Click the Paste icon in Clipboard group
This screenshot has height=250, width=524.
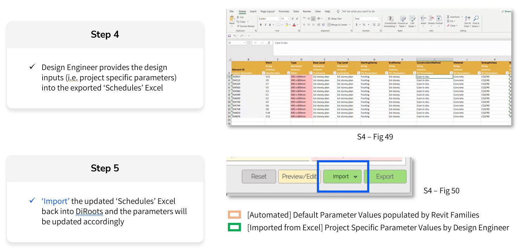coord(232,20)
